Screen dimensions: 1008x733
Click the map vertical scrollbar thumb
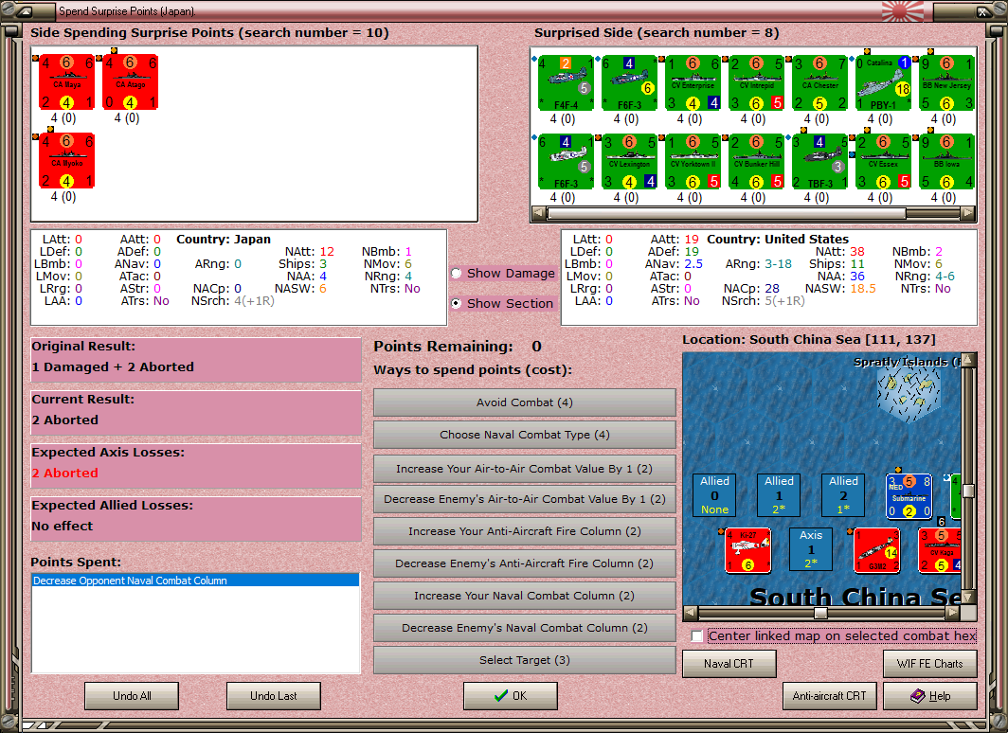969,491
